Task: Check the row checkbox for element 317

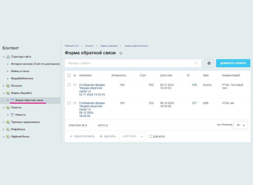Action: [69, 103]
